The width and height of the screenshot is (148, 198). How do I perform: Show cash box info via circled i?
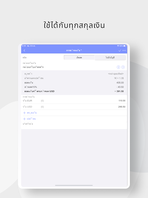point(118,67)
